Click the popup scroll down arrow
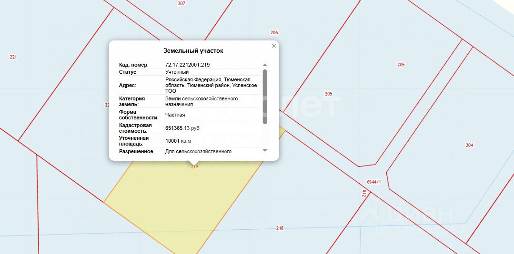The height and width of the screenshot is (254, 514). pos(265,150)
